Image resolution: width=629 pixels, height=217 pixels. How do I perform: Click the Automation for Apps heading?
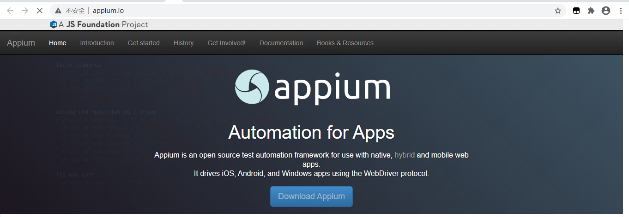point(311,133)
